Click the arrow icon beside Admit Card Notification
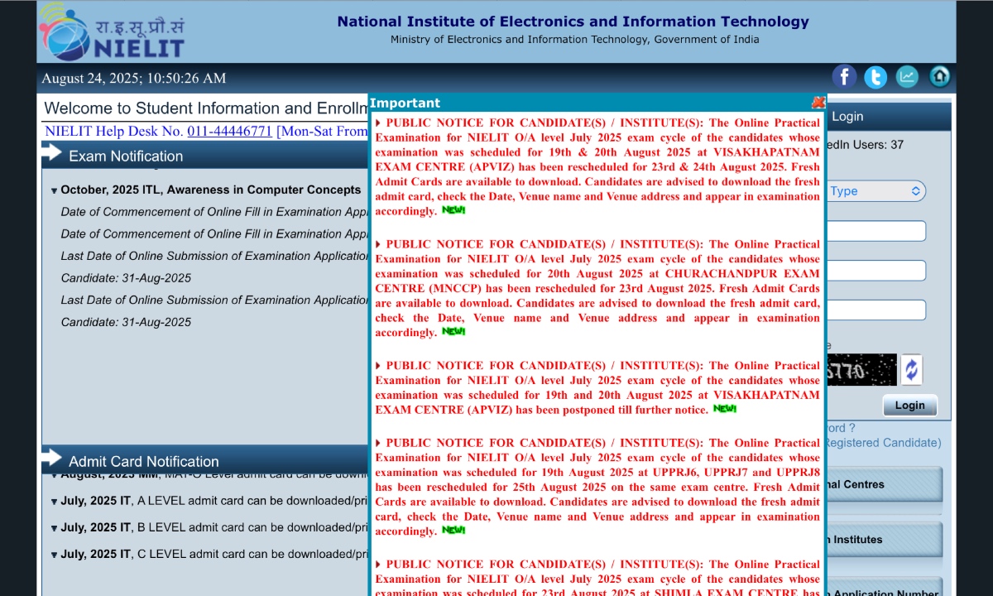Viewport: 993px width, 596px height. (x=52, y=458)
